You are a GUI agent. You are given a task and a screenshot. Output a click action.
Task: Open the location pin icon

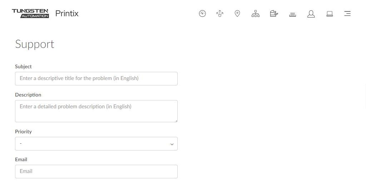coord(237,14)
